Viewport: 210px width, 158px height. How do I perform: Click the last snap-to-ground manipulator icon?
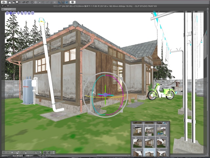(33, 13)
